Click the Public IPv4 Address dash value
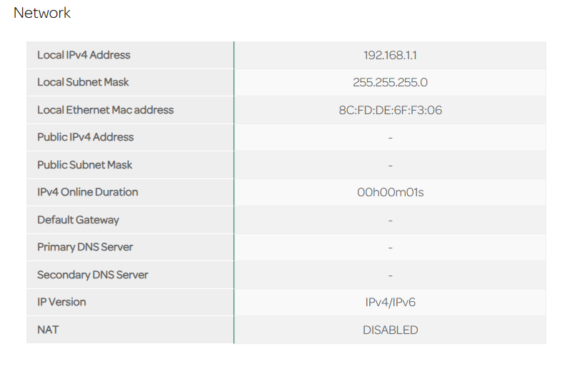This screenshot has width=572, height=374. (x=390, y=138)
